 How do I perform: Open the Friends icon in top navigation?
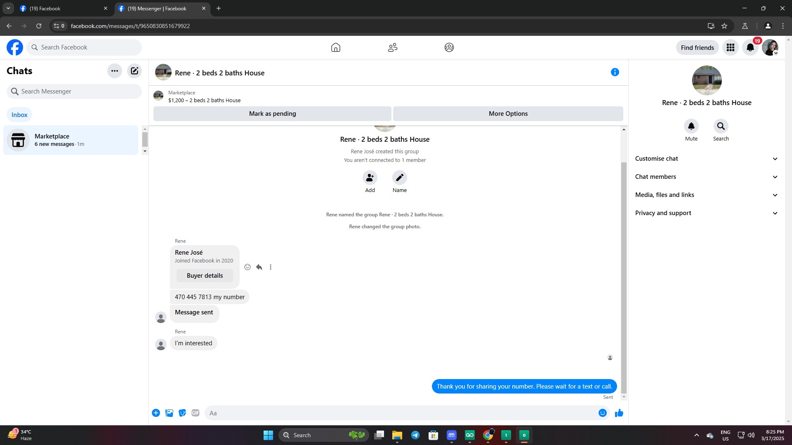click(x=393, y=47)
